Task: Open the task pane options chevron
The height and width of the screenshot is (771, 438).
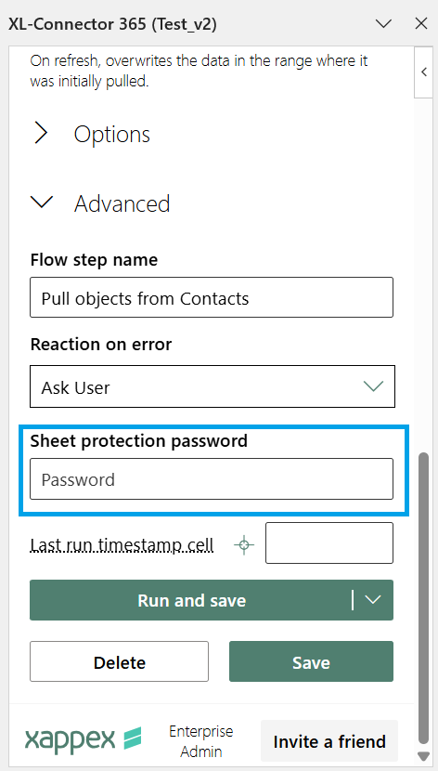Action: click(383, 23)
